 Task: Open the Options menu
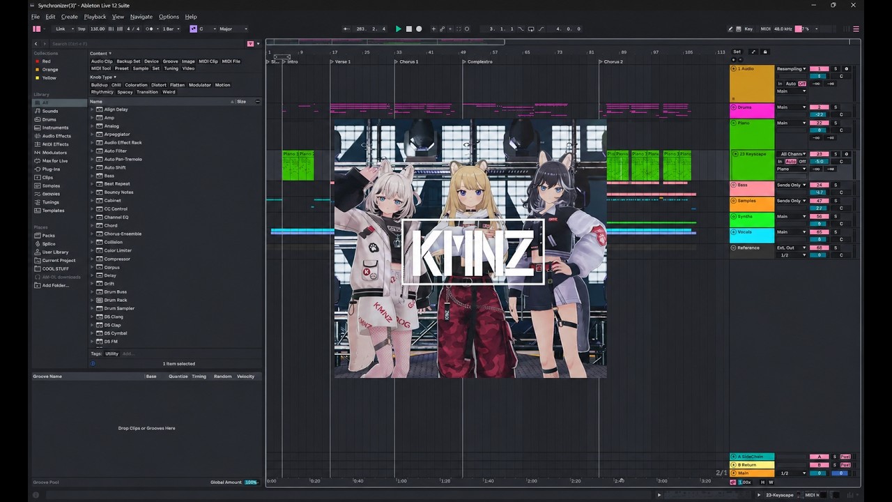pos(169,17)
